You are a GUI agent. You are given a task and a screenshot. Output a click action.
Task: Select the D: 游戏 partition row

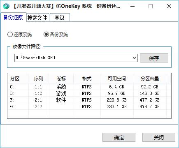[x=89, y=93]
